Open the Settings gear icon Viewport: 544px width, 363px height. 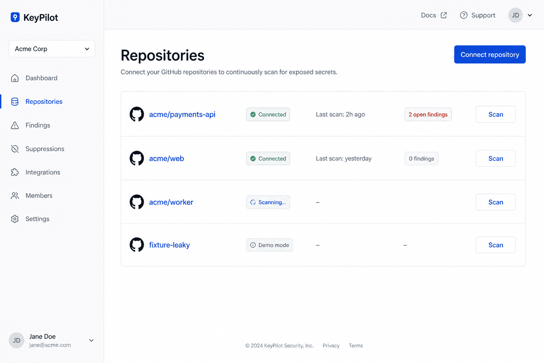(15, 219)
